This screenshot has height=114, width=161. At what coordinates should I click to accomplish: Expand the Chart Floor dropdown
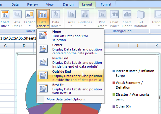(131, 26)
